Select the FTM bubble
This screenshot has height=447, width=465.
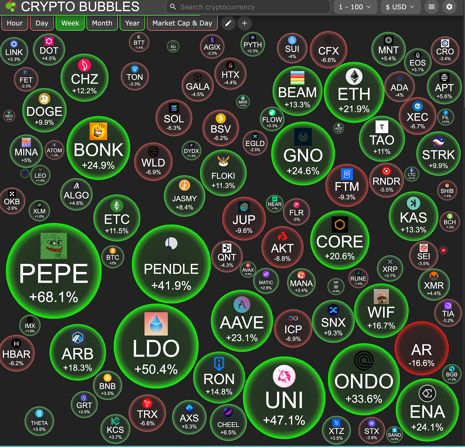[x=347, y=185]
